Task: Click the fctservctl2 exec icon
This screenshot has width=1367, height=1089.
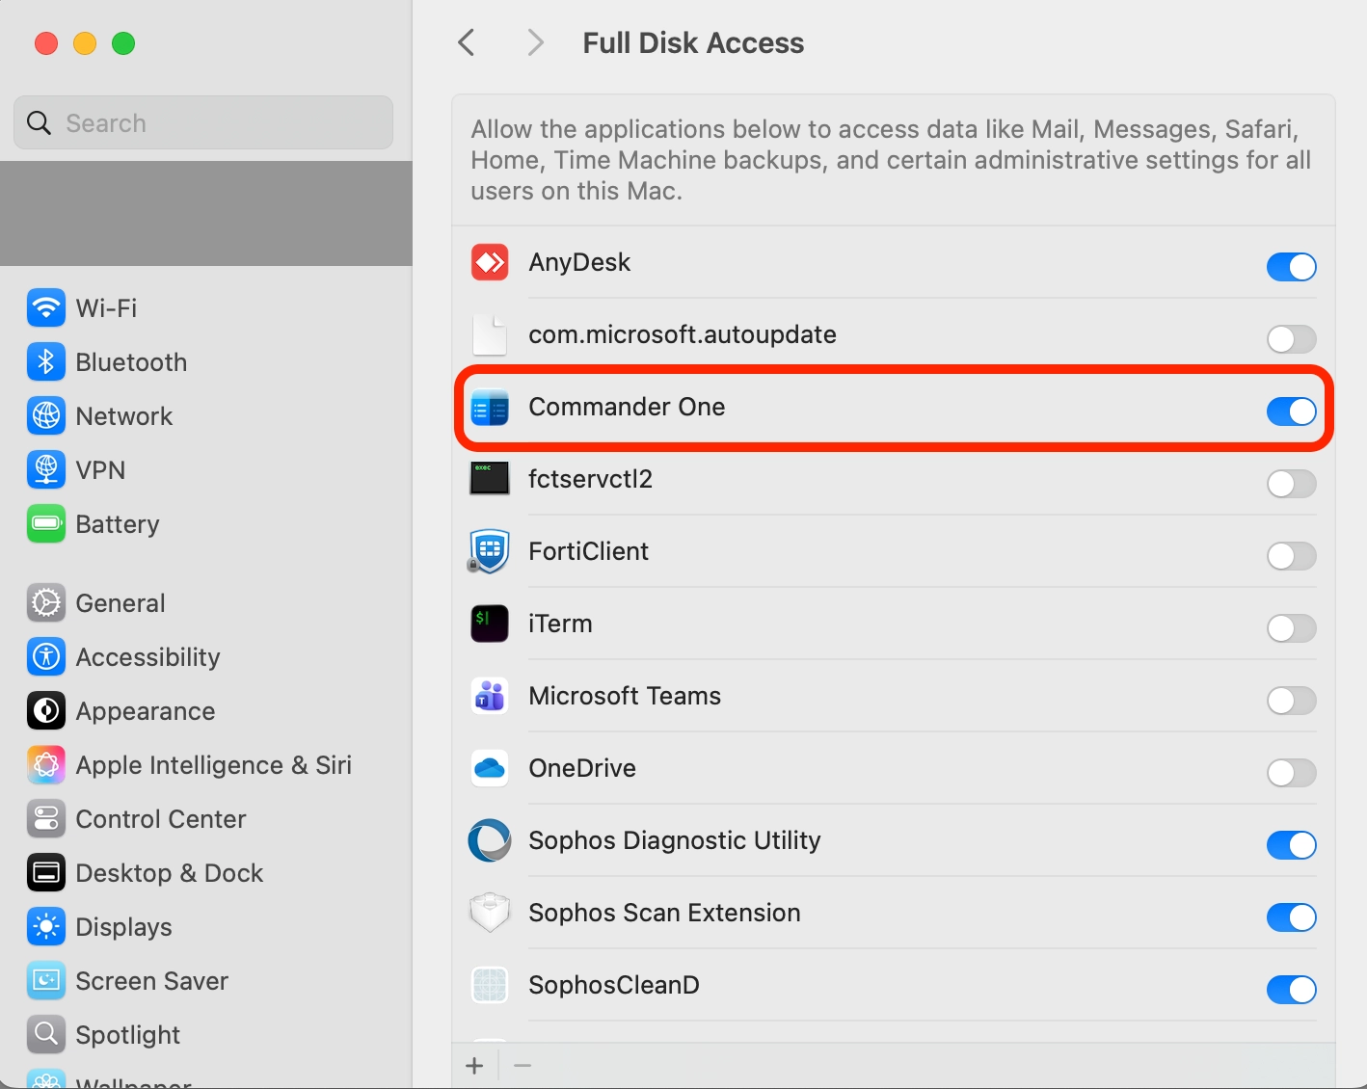Action: (x=490, y=479)
